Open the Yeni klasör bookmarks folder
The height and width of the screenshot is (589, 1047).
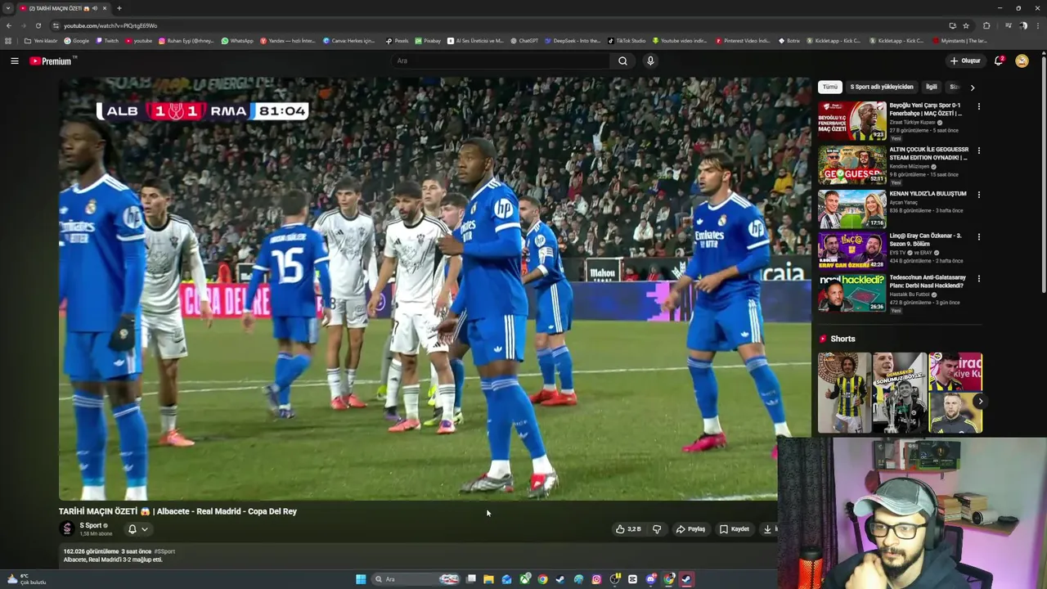41,40
